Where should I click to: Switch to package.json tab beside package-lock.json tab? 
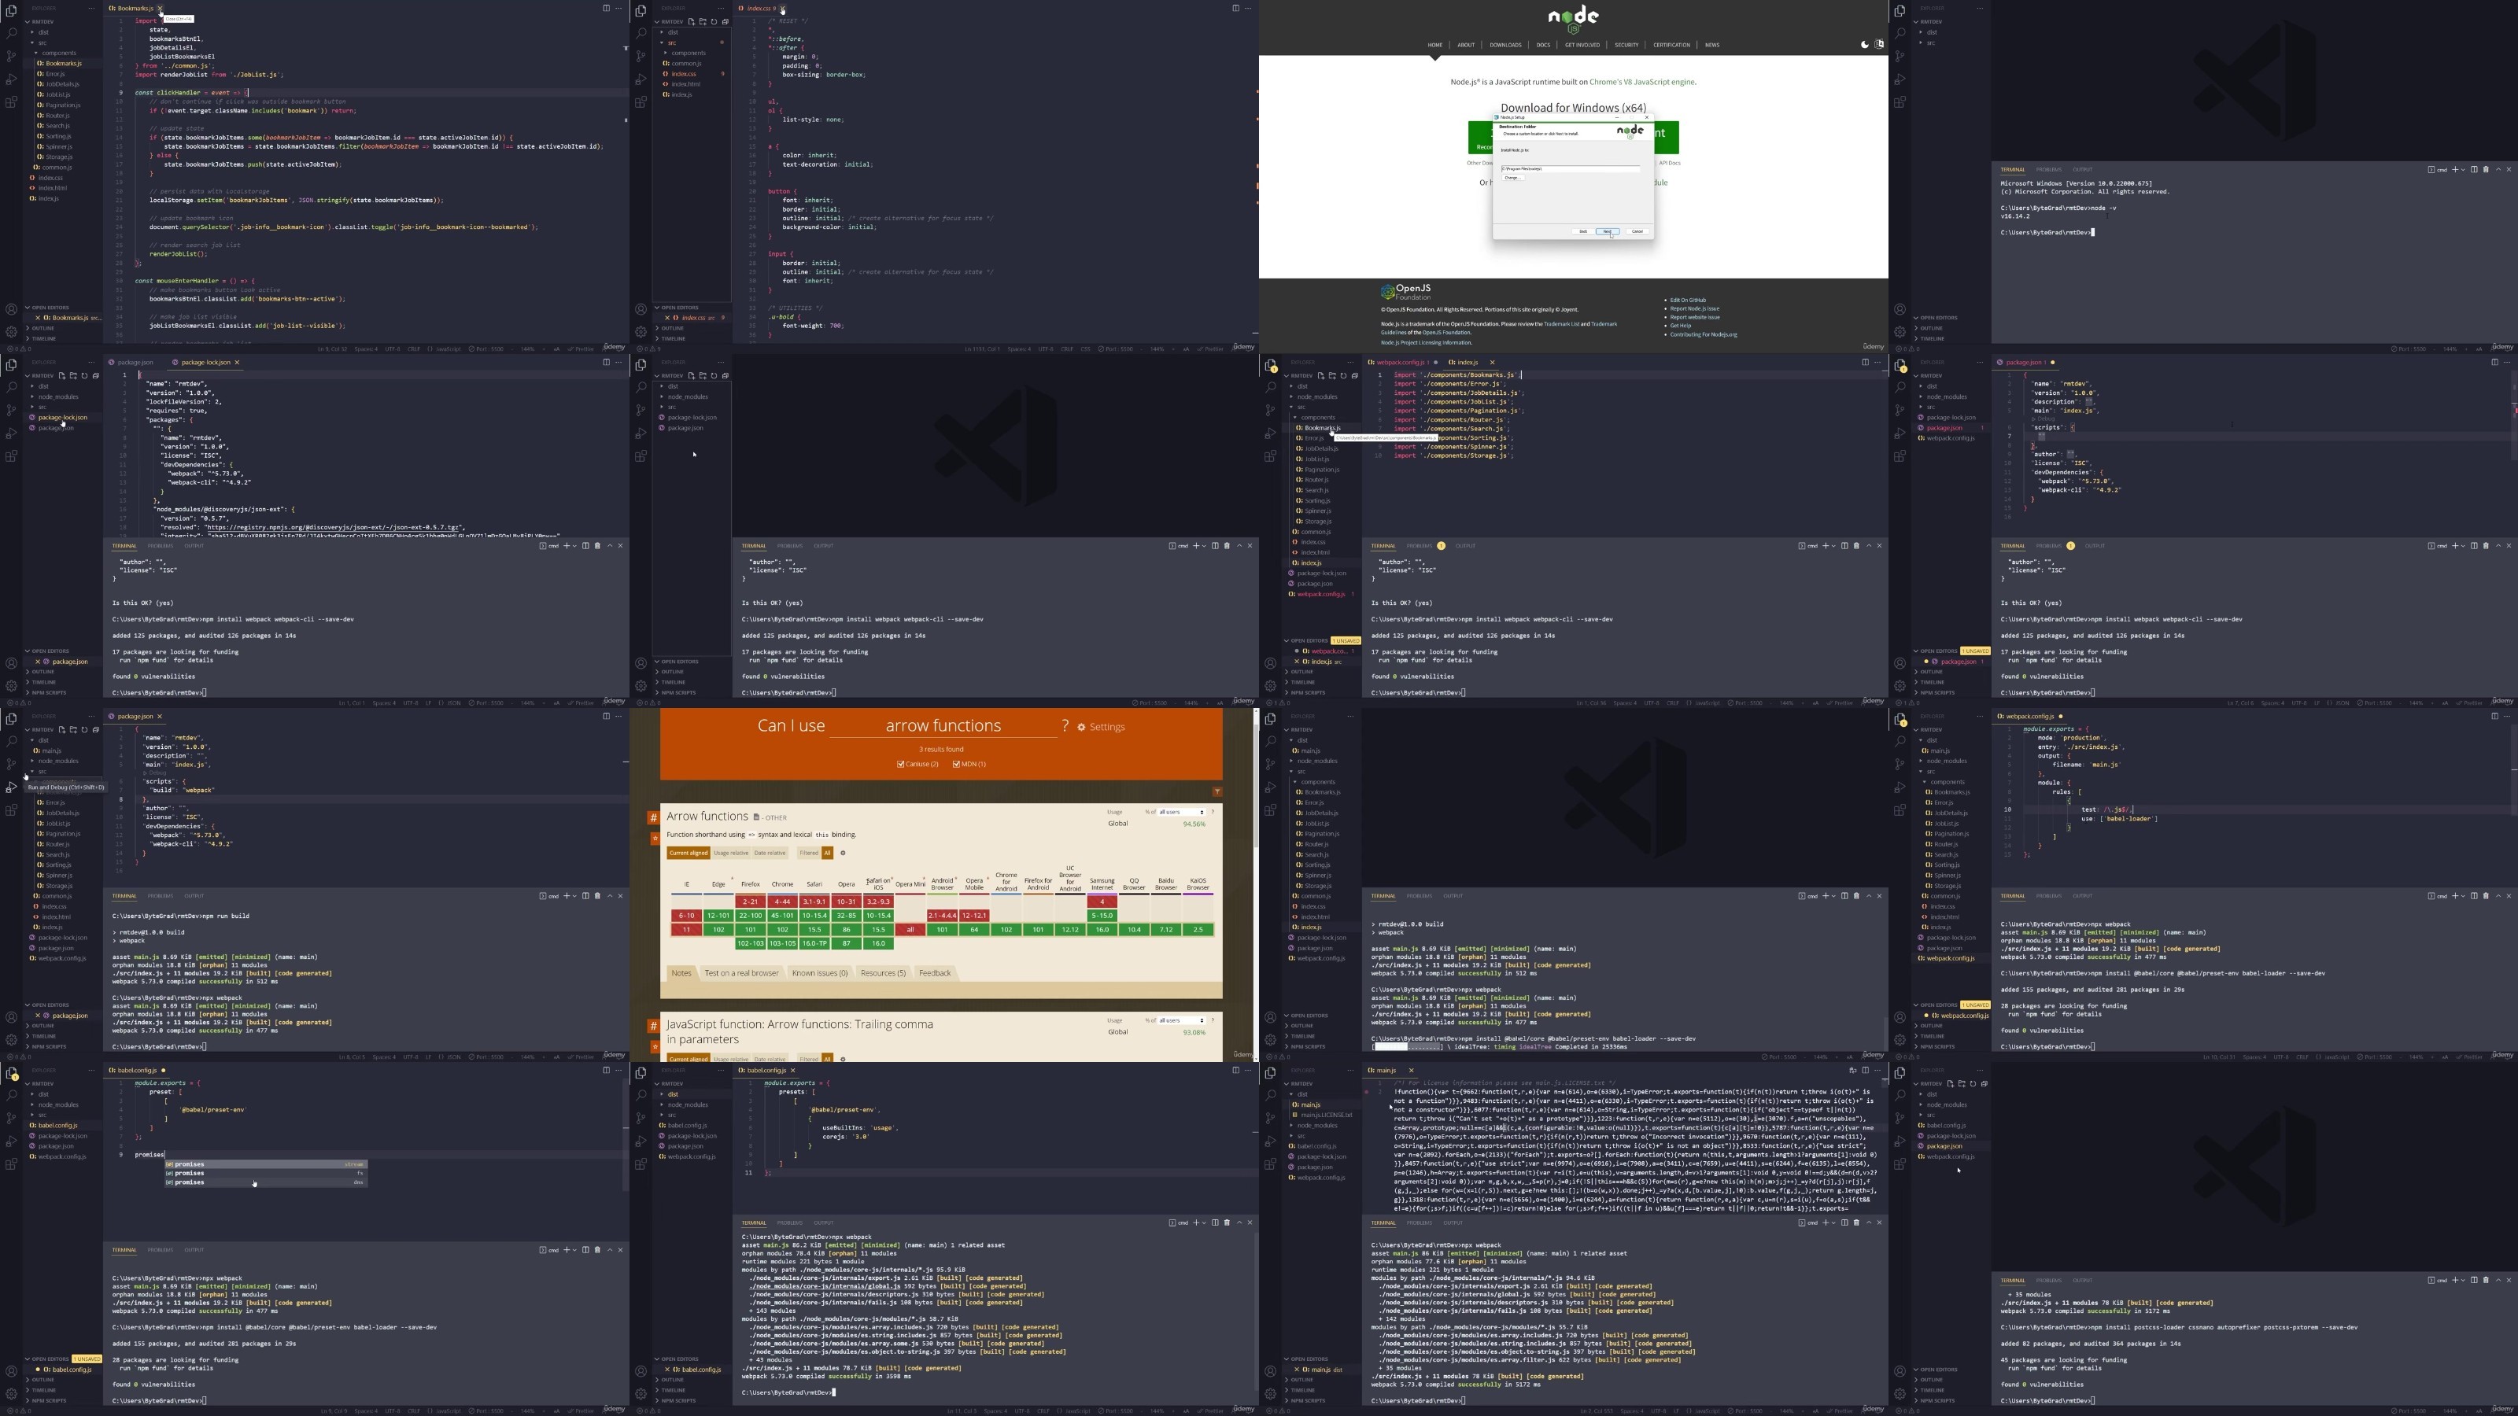(x=135, y=363)
